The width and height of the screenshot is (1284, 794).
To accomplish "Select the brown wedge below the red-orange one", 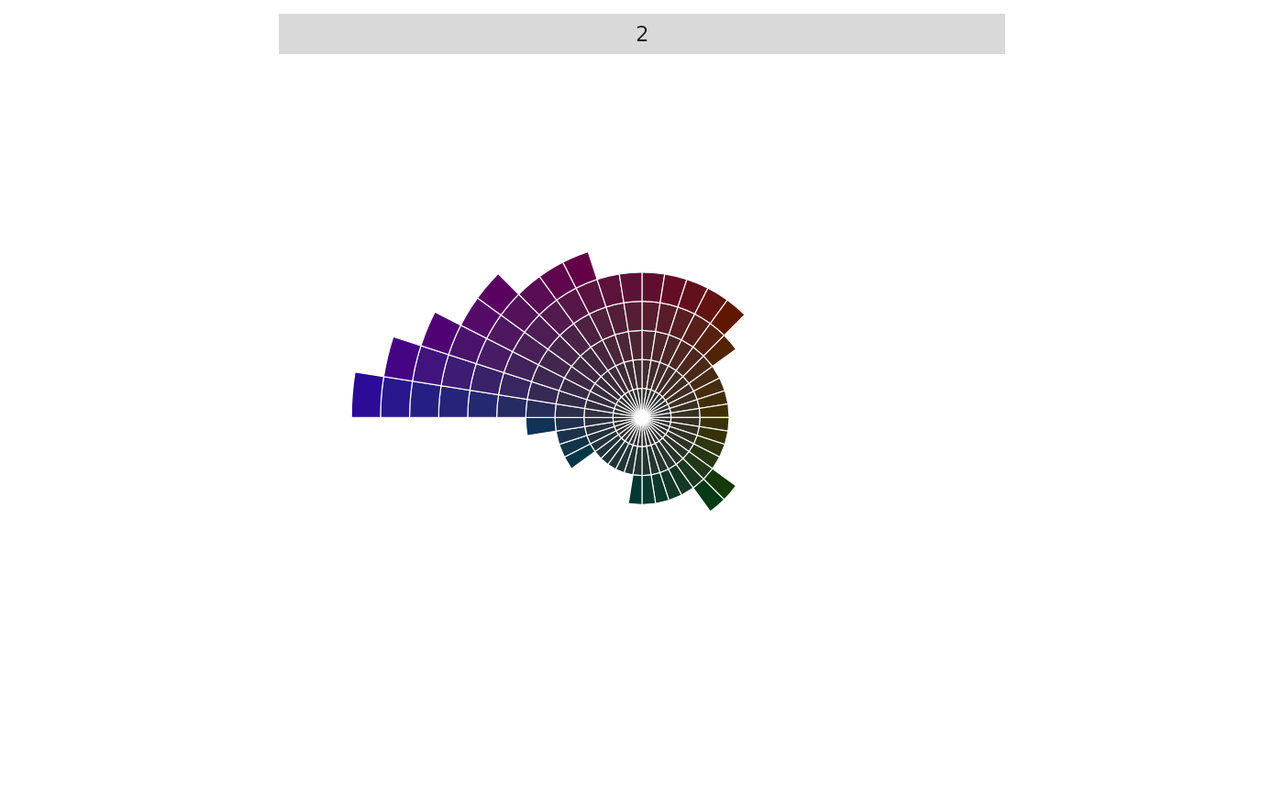I will [719, 350].
